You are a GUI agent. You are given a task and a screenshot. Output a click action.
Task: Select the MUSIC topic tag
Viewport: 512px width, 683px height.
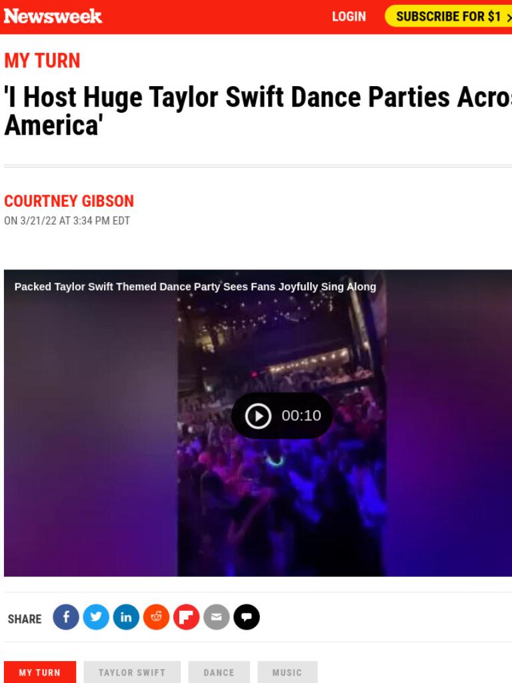coord(287,672)
